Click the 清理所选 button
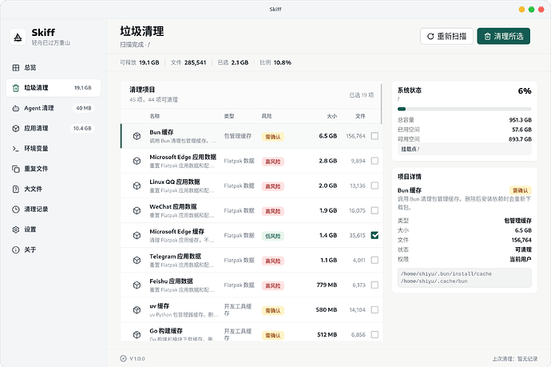This screenshot has height=367, width=551. 504,36
